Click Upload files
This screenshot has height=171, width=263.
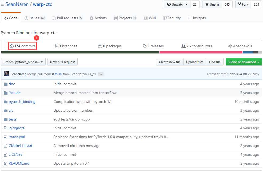pos(194,62)
